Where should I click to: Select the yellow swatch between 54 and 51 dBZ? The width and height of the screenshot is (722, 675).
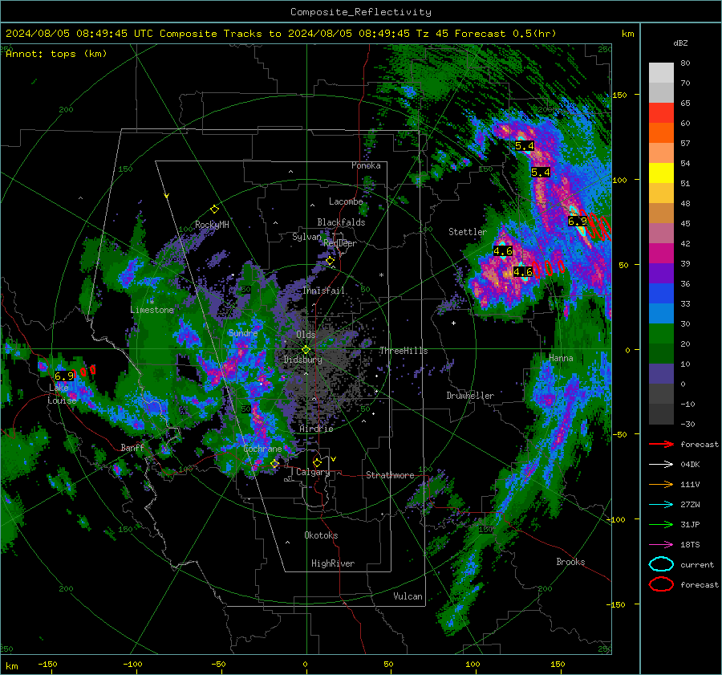(661, 173)
